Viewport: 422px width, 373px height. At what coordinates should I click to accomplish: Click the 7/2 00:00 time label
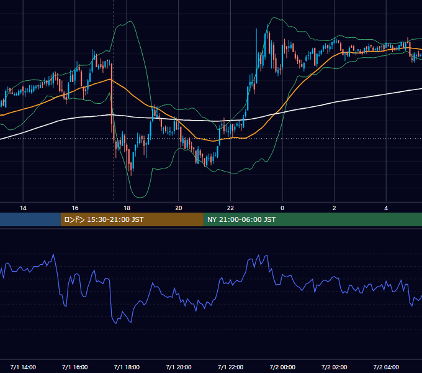[x=282, y=367]
